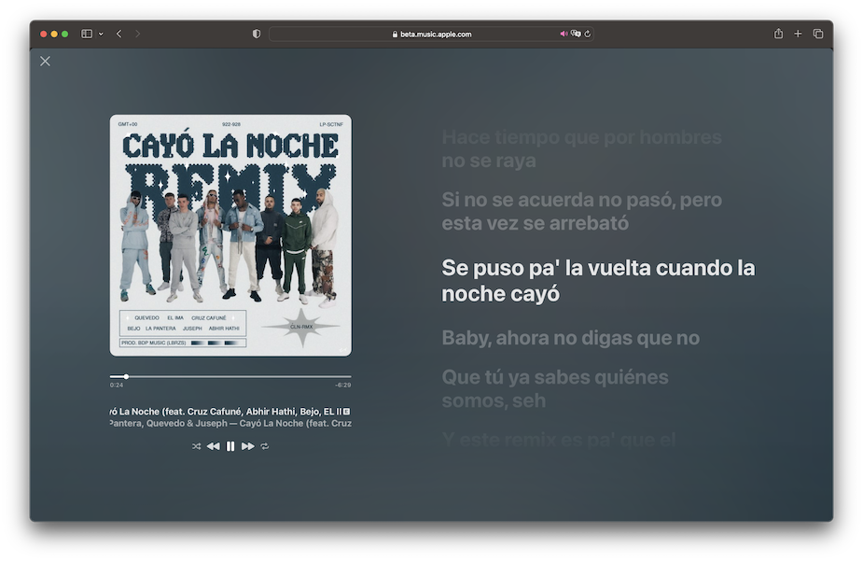
Task: Click the Cayó La Noche Remix album artwork
Action: coord(230,235)
